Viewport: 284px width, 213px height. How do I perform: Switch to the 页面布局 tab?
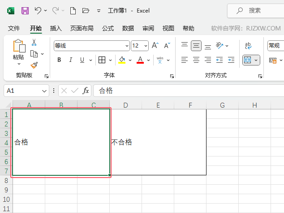(x=82, y=28)
